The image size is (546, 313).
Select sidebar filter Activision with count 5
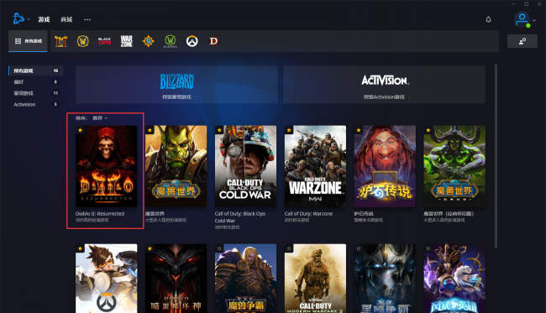[36, 104]
